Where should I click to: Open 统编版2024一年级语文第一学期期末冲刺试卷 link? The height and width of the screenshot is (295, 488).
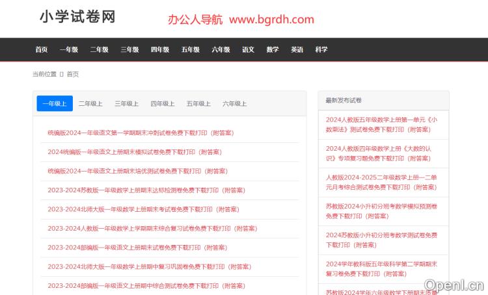coord(141,133)
